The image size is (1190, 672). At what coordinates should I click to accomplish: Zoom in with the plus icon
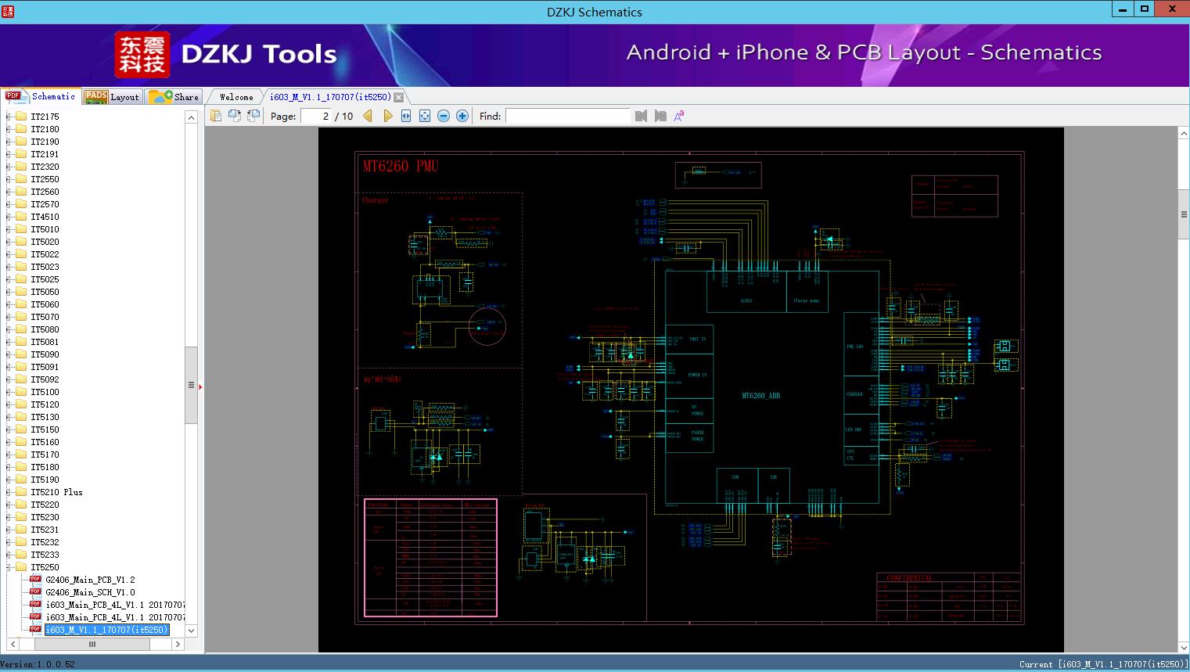click(462, 116)
